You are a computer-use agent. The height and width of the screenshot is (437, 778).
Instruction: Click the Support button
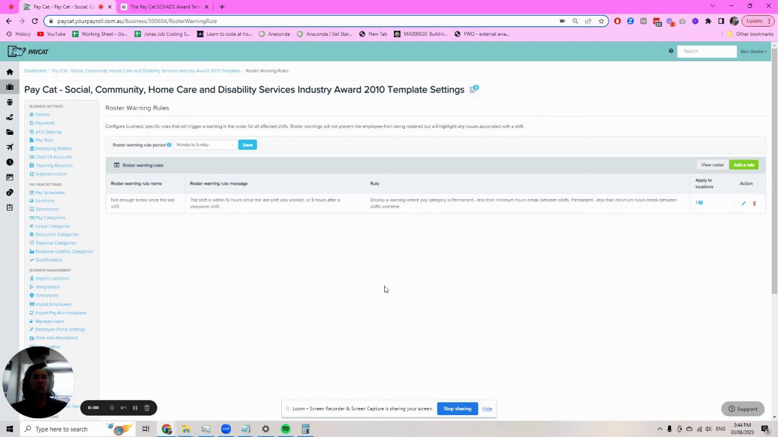743,408
